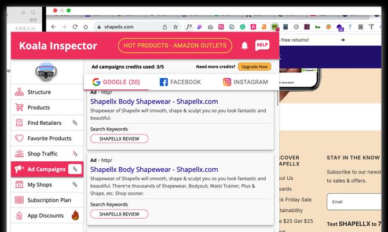Click the Upgrade Now button
The width and height of the screenshot is (388, 232).
(254, 67)
